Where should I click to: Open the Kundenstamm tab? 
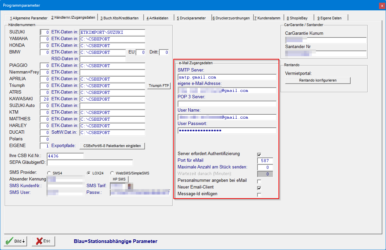[267, 18]
